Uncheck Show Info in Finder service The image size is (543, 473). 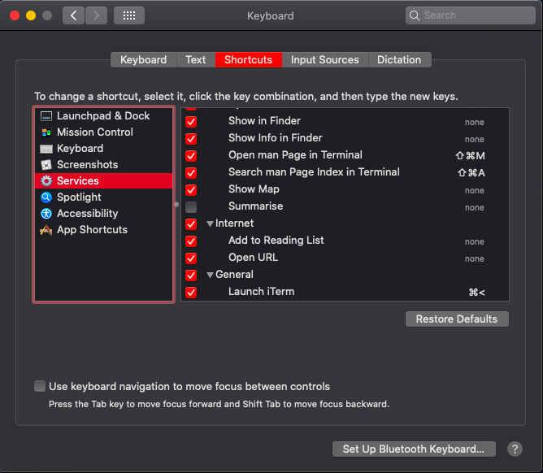tap(191, 139)
